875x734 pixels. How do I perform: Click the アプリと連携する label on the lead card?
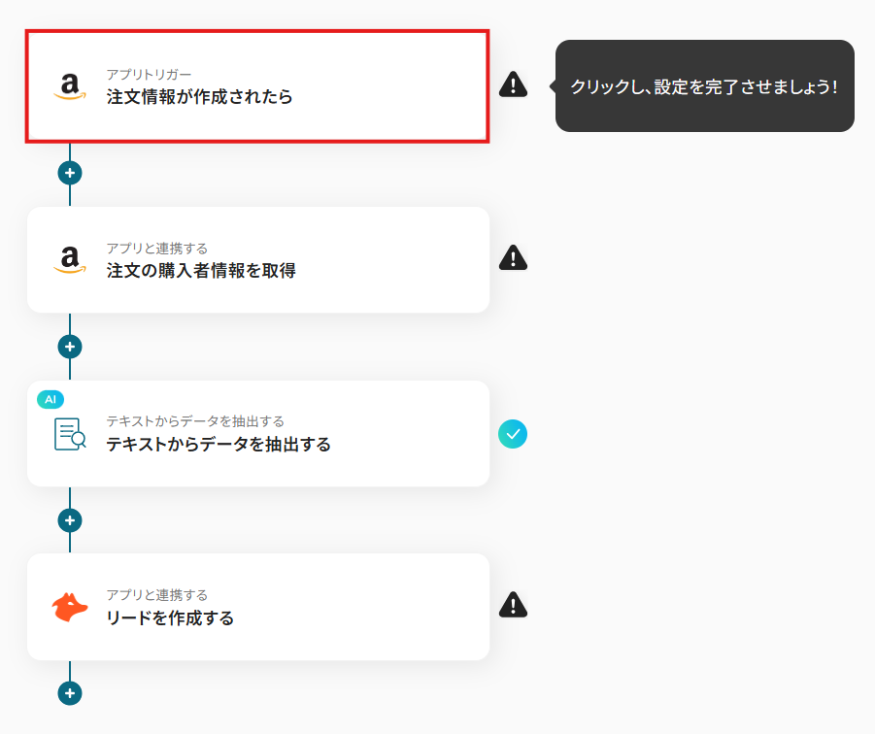tap(156, 595)
